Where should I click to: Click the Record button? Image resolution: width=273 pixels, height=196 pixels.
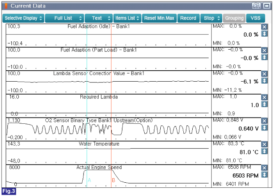[188, 18]
